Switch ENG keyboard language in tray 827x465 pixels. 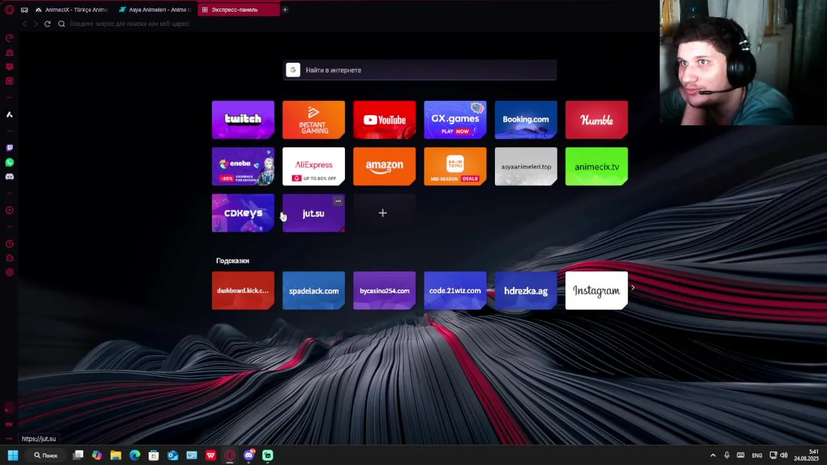[x=757, y=455]
